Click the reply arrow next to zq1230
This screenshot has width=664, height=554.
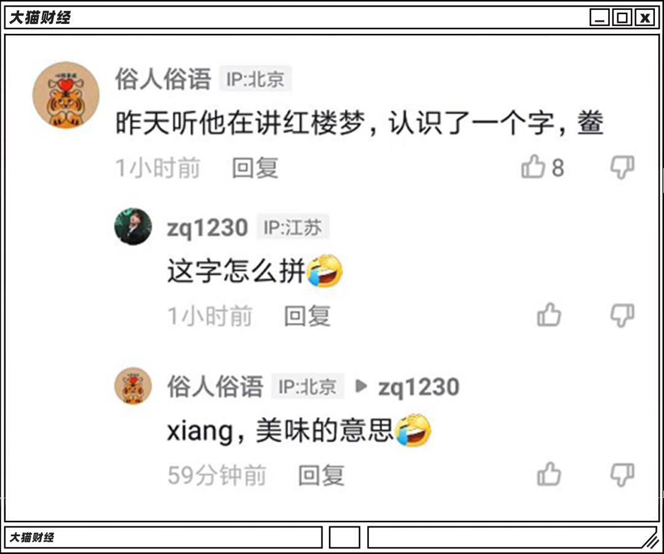tap(361, 386)
